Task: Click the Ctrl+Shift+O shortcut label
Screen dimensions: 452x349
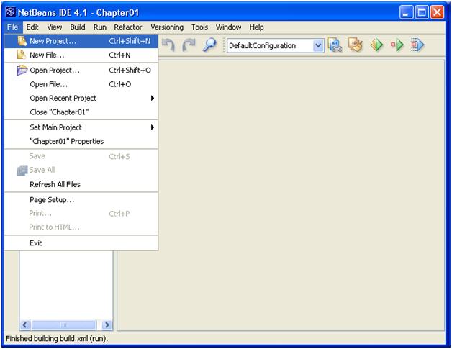Action: click(x=130, y=70)
